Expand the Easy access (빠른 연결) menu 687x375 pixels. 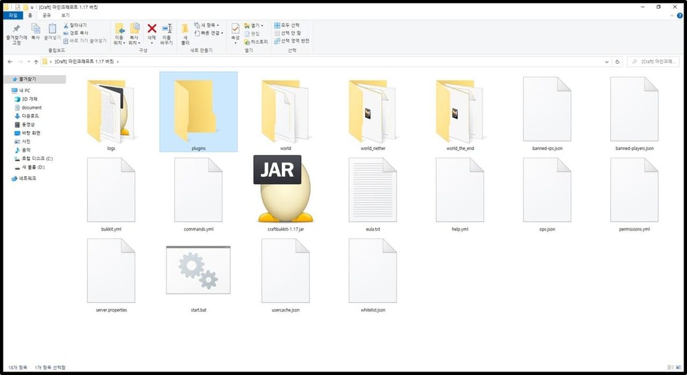coord(208,33)
